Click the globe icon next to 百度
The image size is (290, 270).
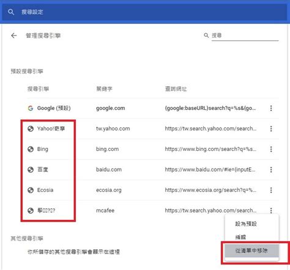[x=31, y=170]
